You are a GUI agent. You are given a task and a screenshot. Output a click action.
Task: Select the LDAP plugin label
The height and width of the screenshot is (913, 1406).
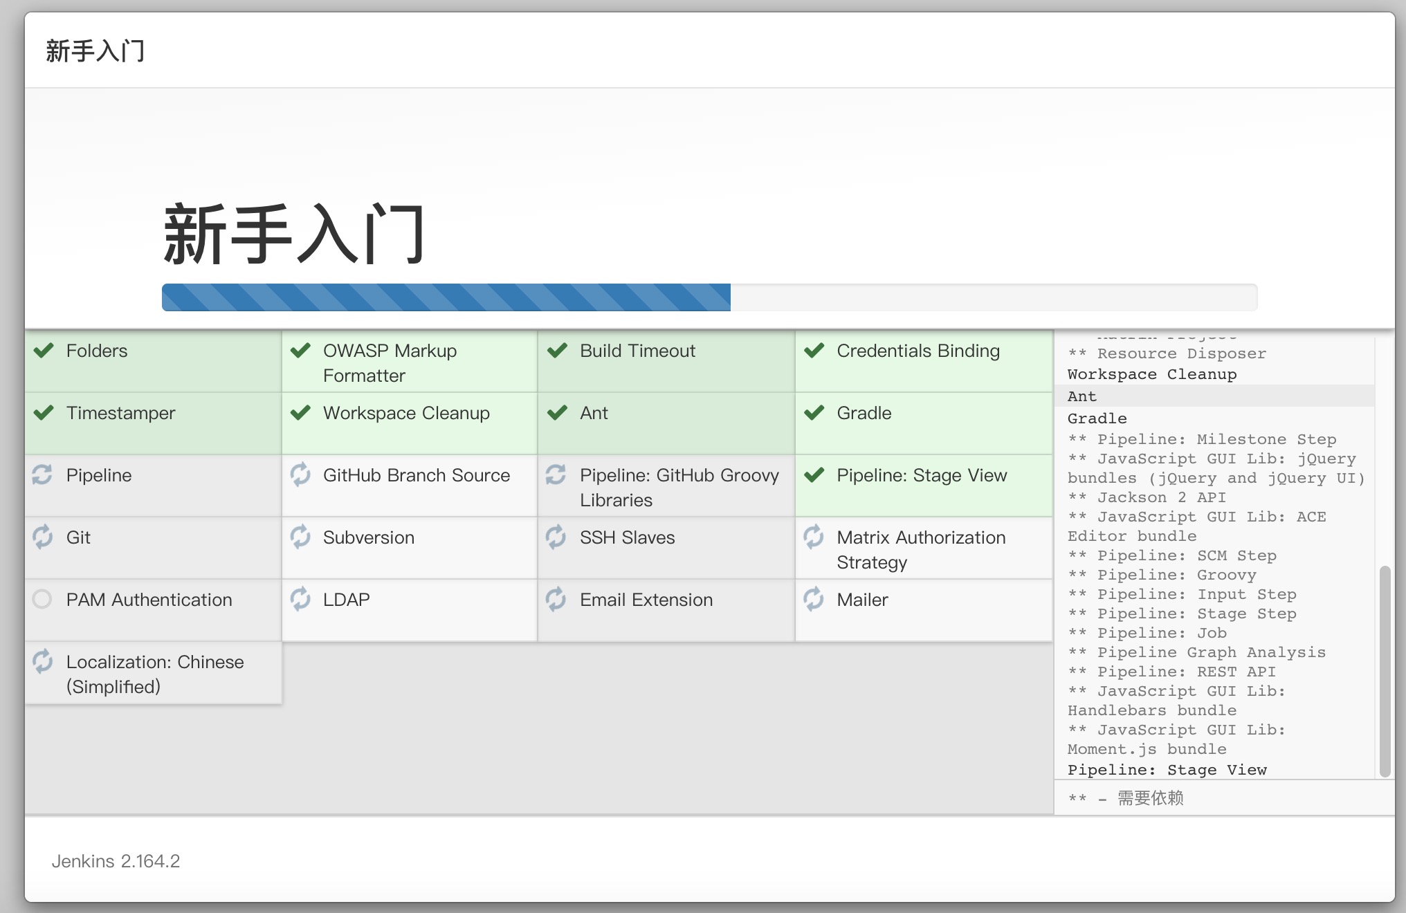346,600
